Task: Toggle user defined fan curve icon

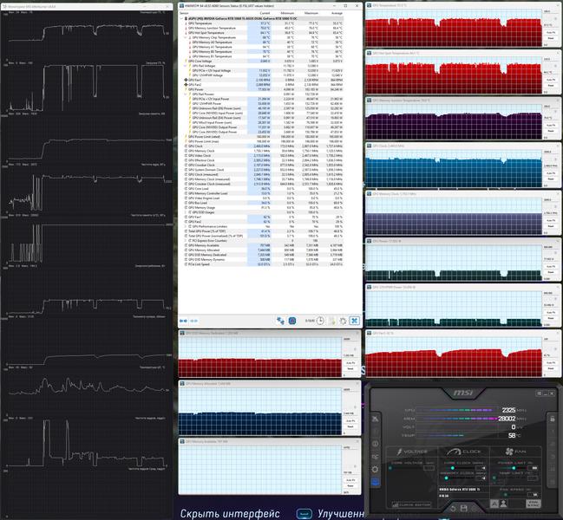Action: [503, 504]
